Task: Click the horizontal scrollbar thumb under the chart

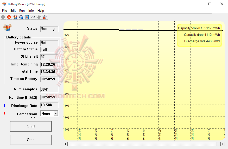Action: click(219, 144)
